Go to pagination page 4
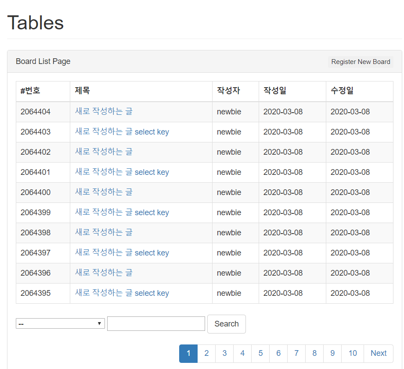 pos(242,353)
